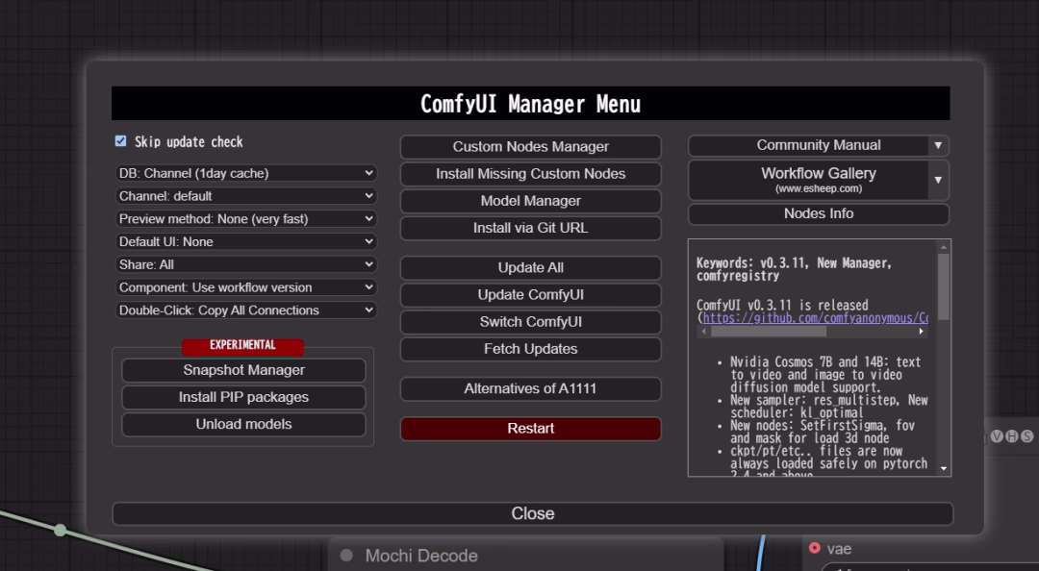The height and width of the screenshot is (571, 1039).
Task: Open the DB: Channel (1day cache) dropdown
Action: [246, 174]
